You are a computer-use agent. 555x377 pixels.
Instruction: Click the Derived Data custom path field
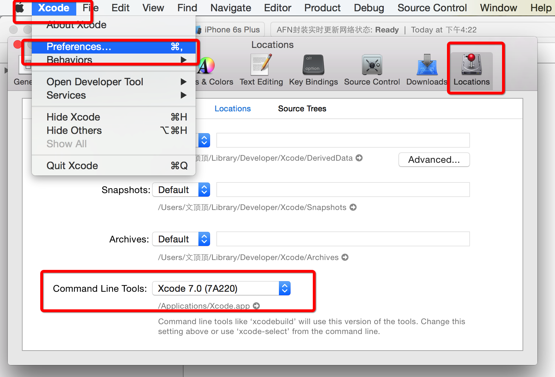tap(343, 140)
